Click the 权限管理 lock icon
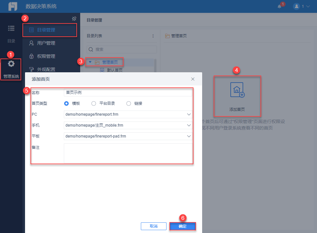This screenshot has height=233, width=317. (31, 56)
